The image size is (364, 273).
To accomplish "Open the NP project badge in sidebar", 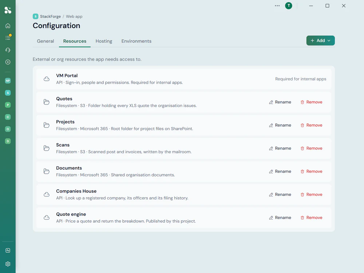I will (8, 81).
